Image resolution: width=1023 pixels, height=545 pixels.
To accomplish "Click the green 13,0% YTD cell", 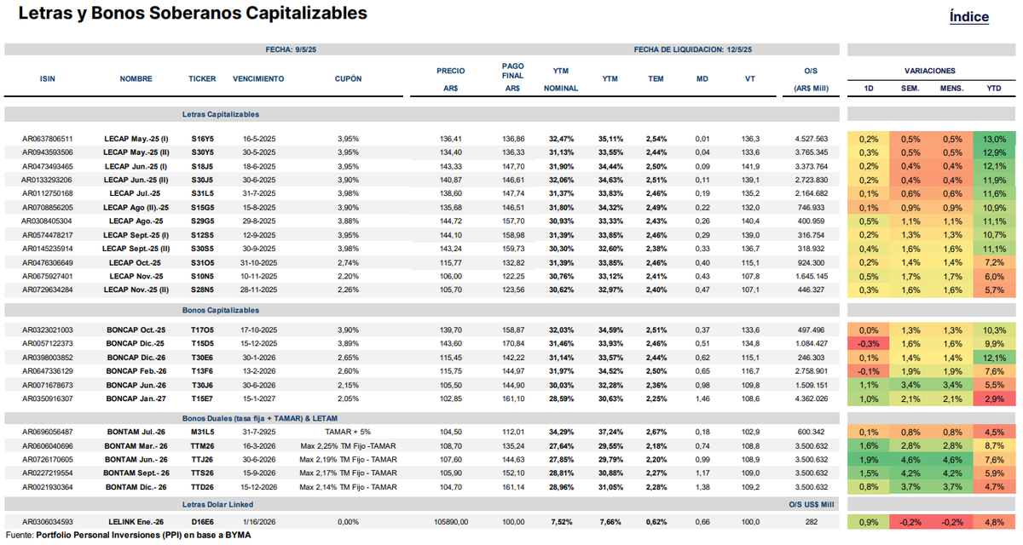I will pos(993,139).
